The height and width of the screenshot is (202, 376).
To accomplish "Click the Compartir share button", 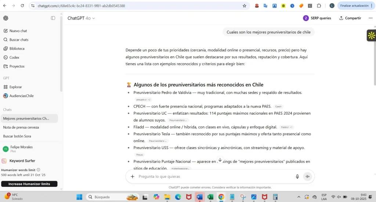I will coord(350,18).
